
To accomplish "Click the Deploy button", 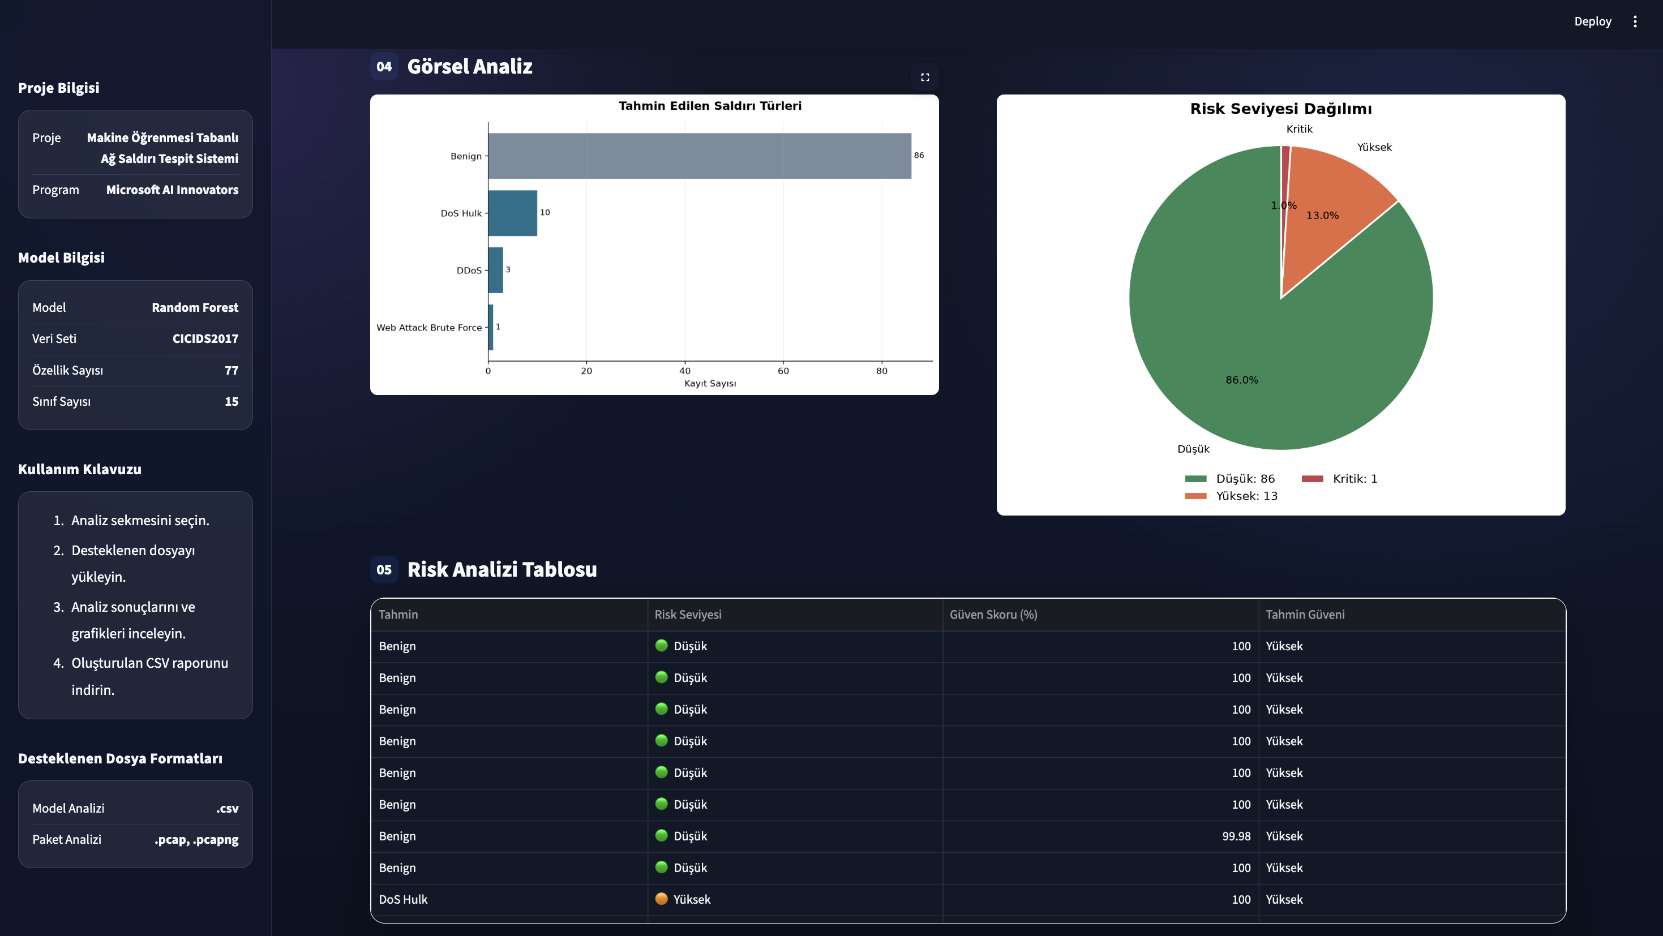I will point(1592,22).
